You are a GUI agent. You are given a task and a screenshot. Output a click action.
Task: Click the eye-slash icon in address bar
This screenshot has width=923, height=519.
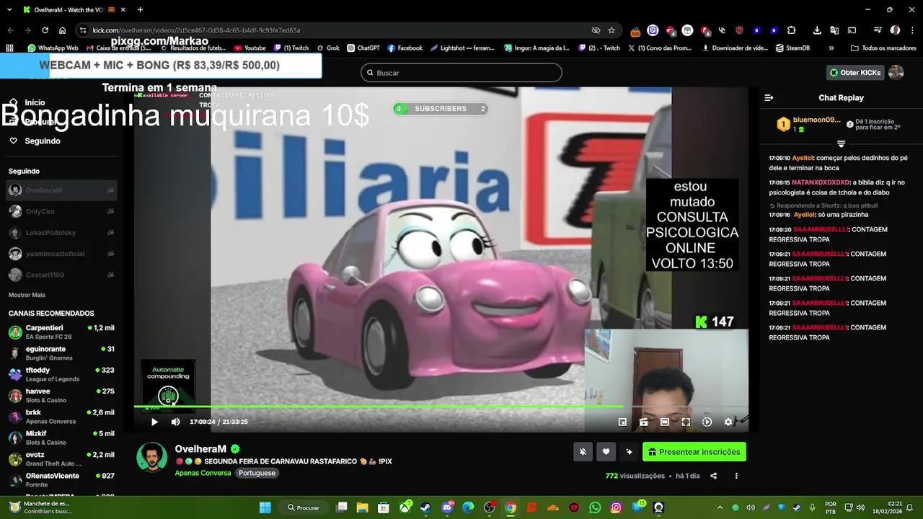(x=596, y=30)
